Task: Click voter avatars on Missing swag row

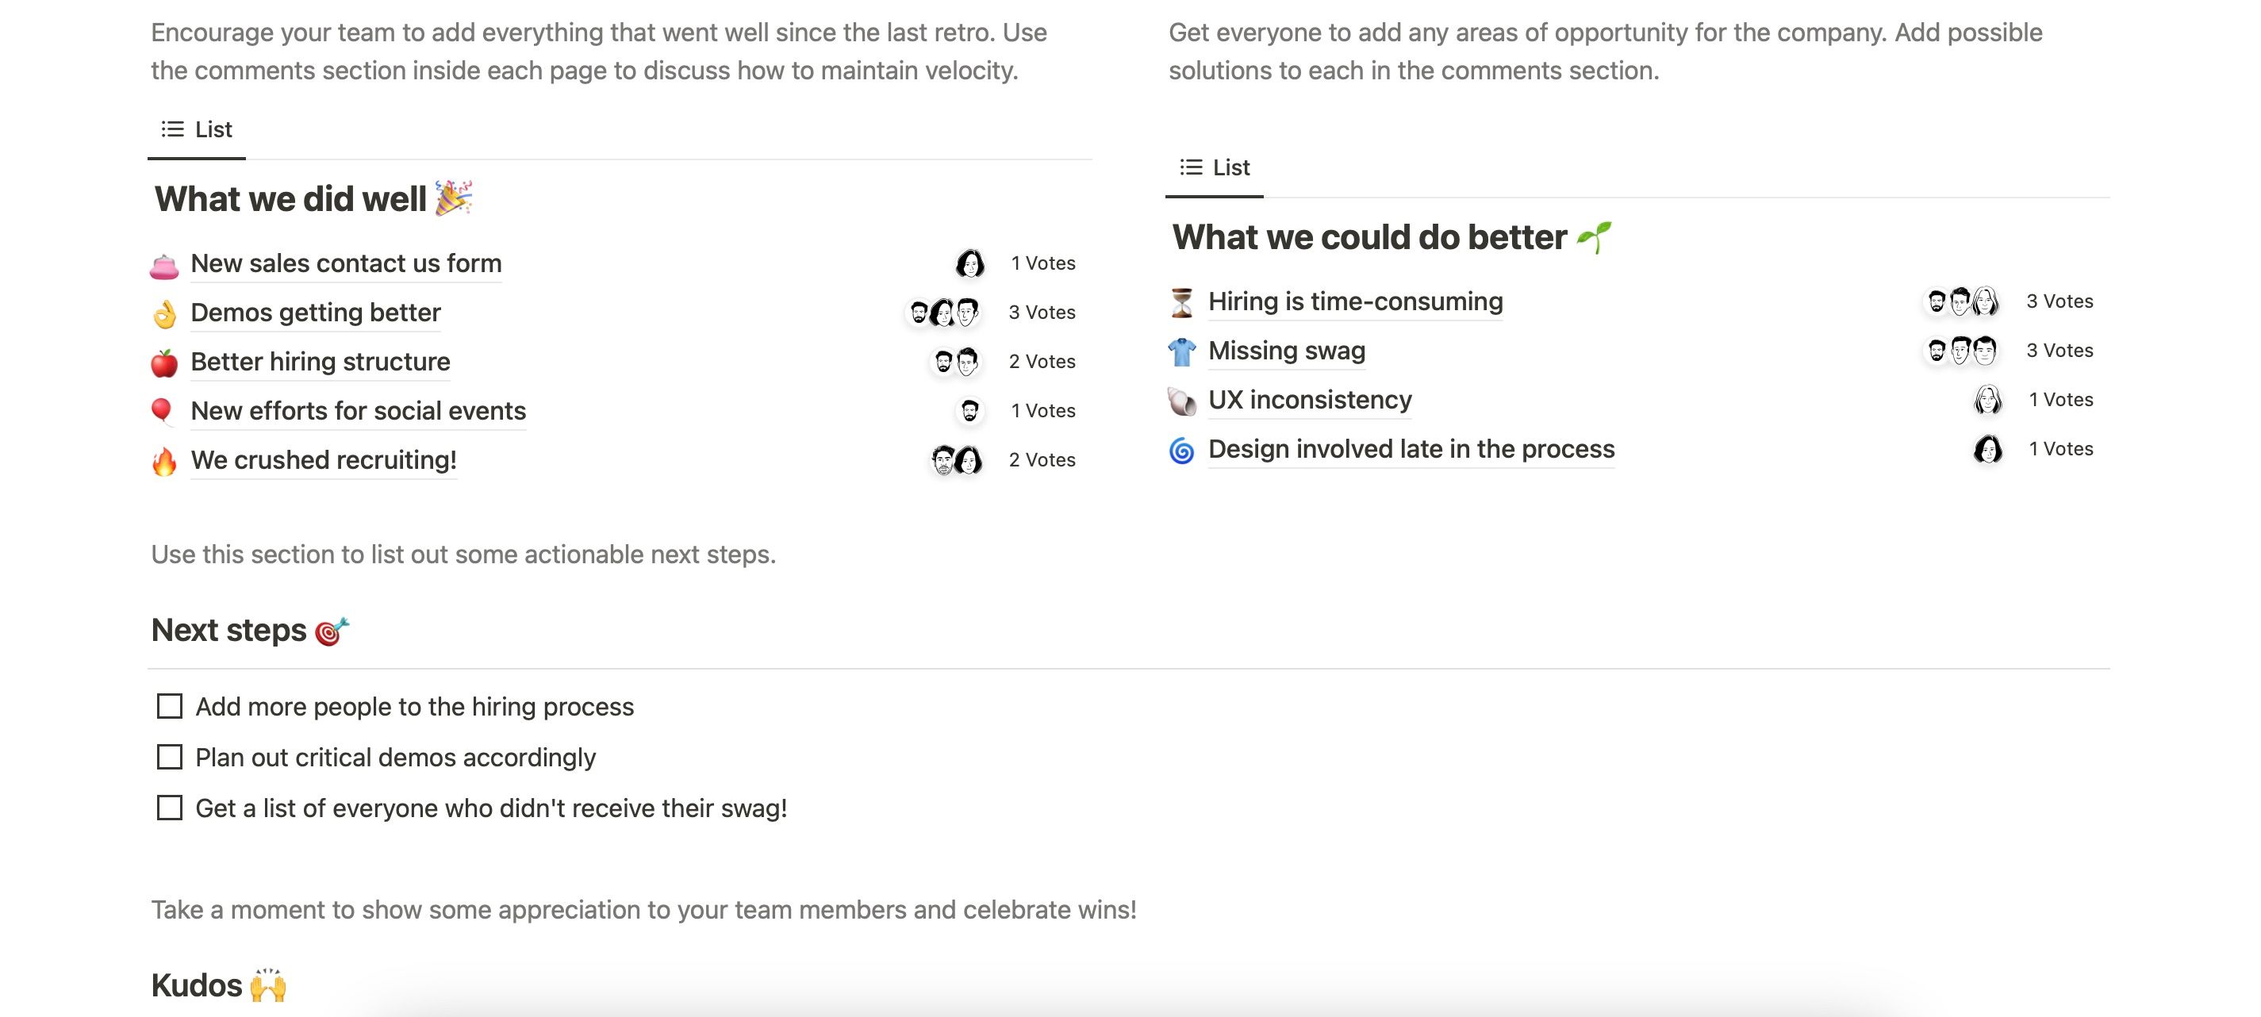Action: pos(1961,351)
